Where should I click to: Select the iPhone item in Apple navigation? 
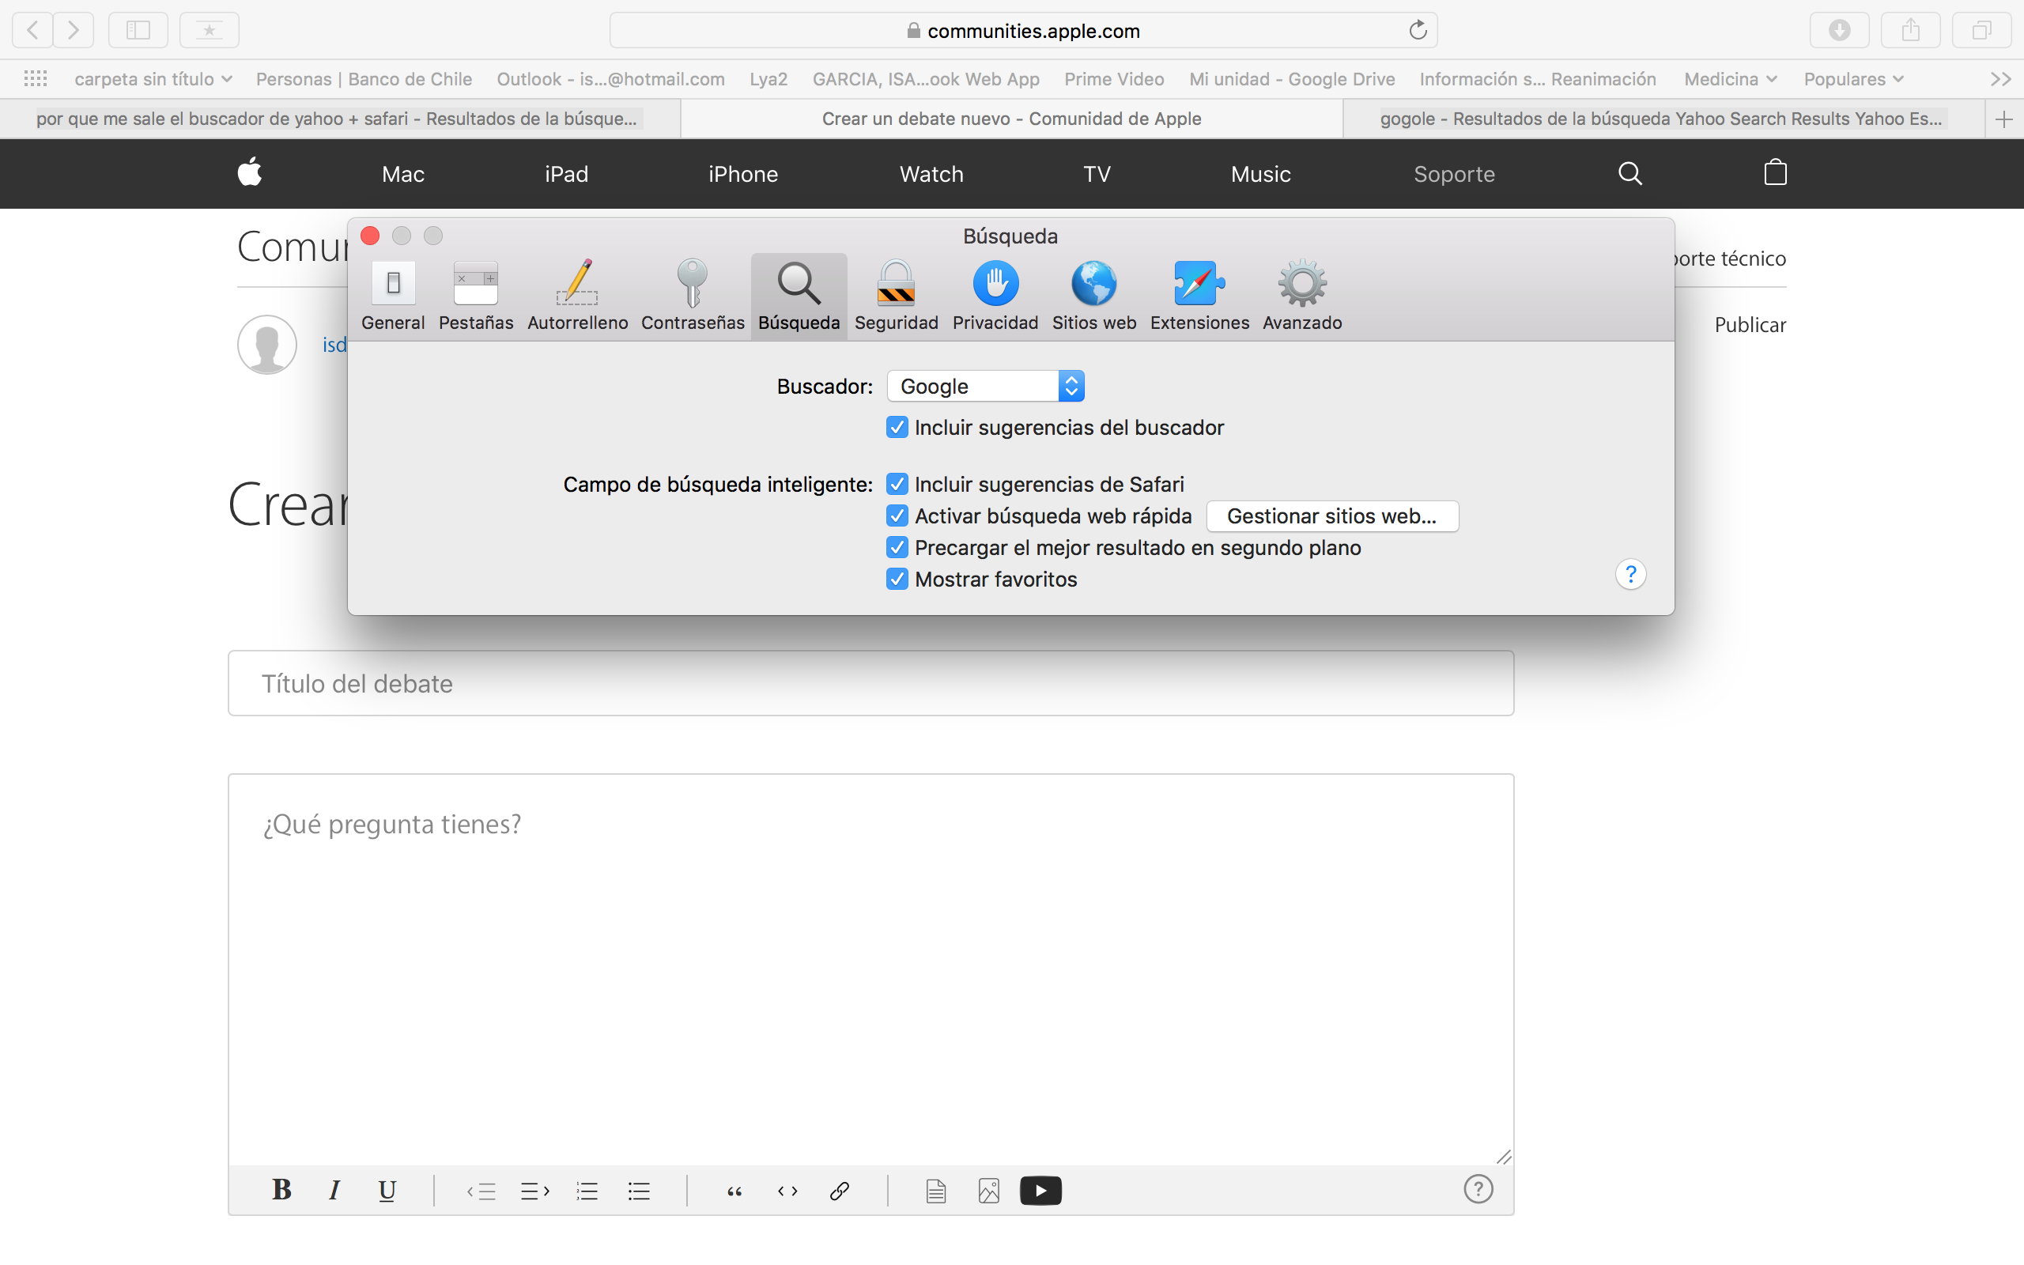742,174
